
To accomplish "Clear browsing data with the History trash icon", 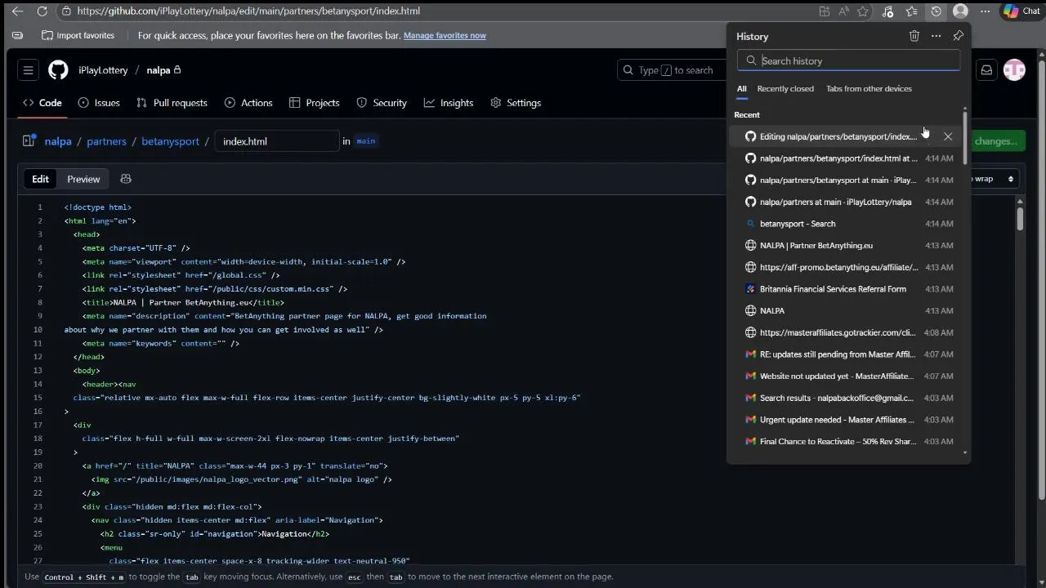I will point(914,36).
